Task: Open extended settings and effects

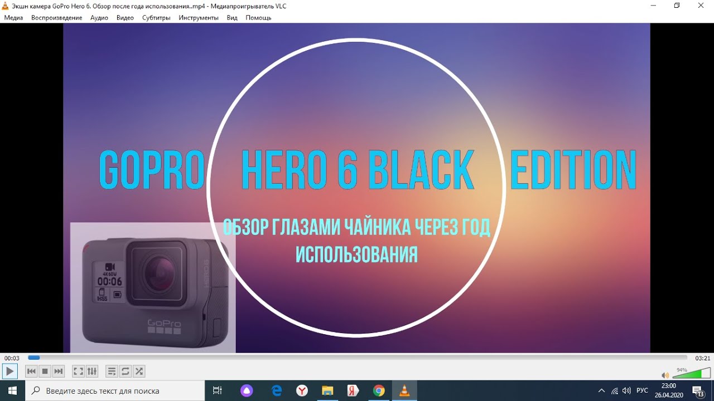Action: coord(92,371)
